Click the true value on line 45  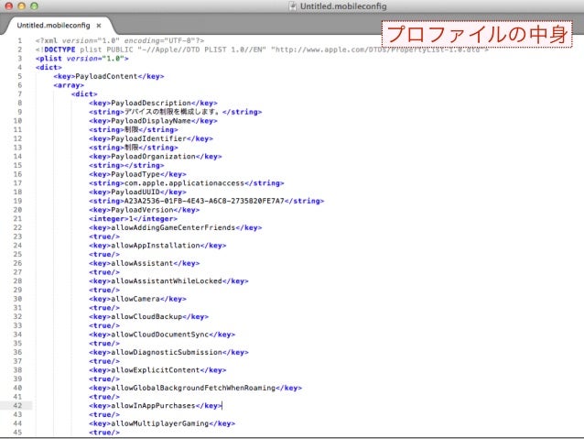[104, 433]
